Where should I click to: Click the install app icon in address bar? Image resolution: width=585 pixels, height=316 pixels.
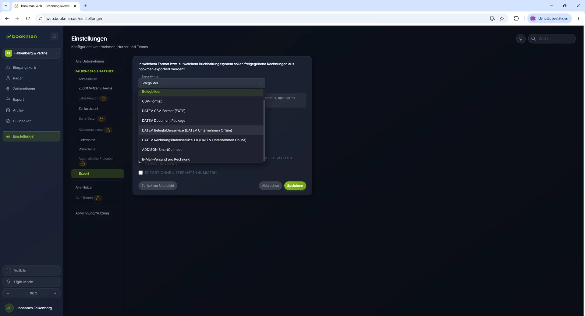[x=492, y=19]
